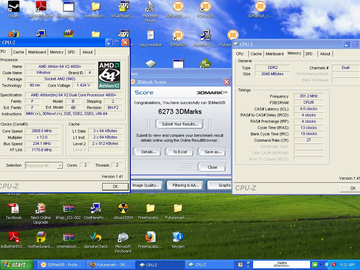Switch to Cache tab in left CPU-Z

19,52
